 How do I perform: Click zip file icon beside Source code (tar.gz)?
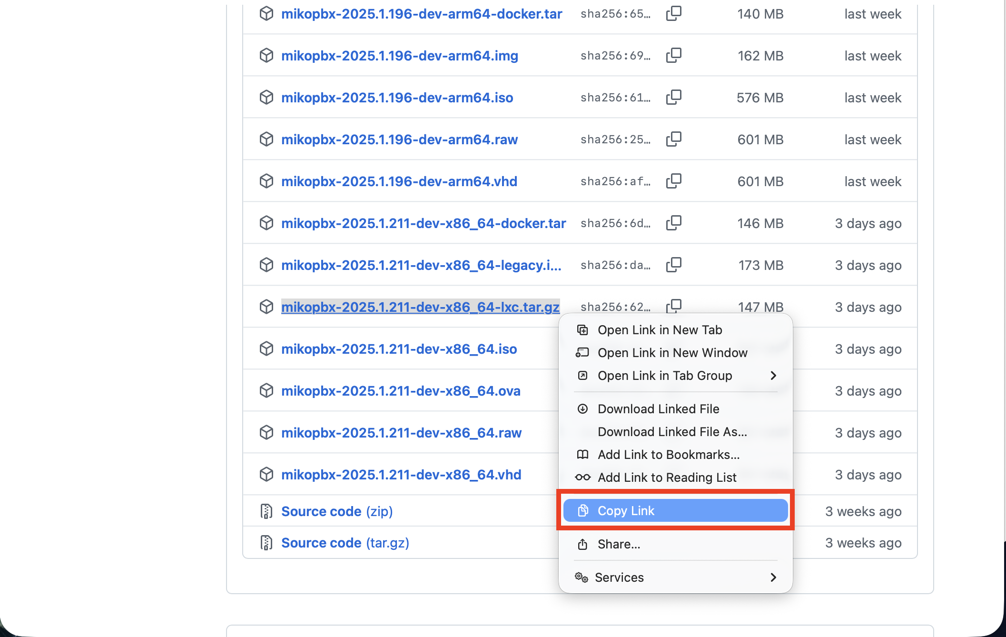click(266, 543)
